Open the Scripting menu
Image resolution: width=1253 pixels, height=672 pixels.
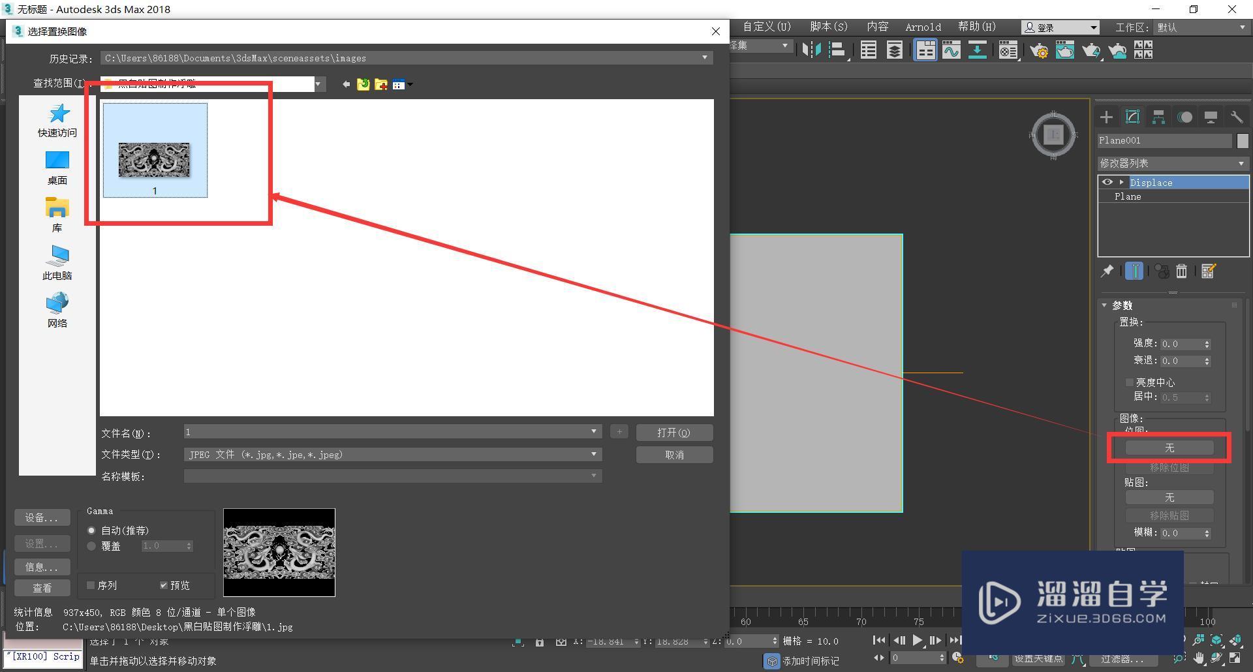pyautogui.click(x=829, y=27)
